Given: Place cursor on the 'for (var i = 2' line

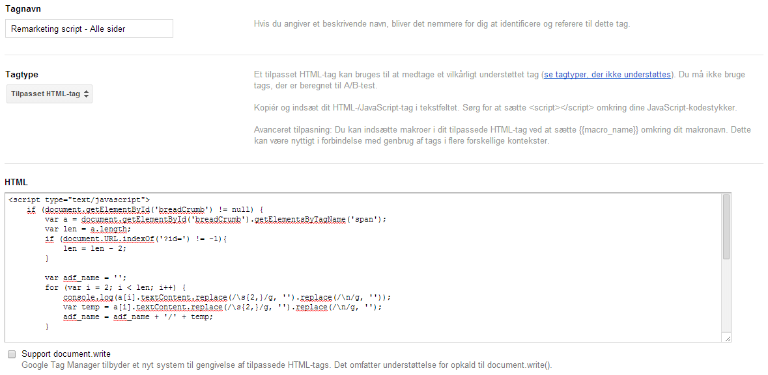Looking at the screenshot, I should tap(116, 287).
